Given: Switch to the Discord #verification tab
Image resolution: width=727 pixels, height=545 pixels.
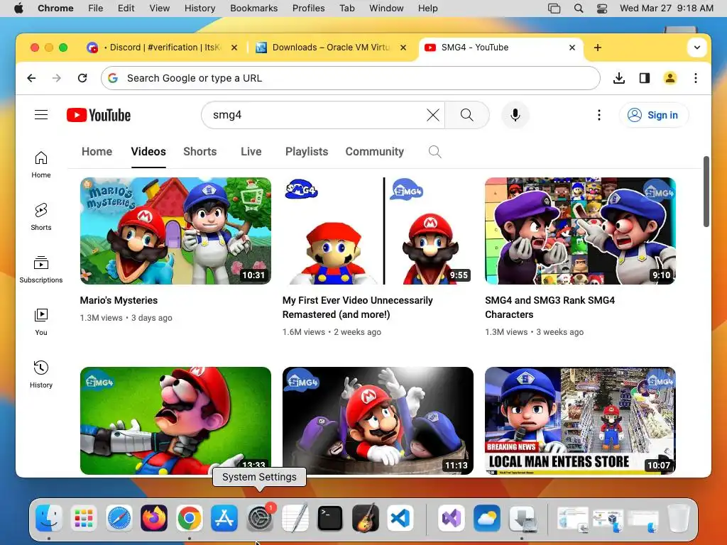Looking at the screenshot, I should point(161,48).
